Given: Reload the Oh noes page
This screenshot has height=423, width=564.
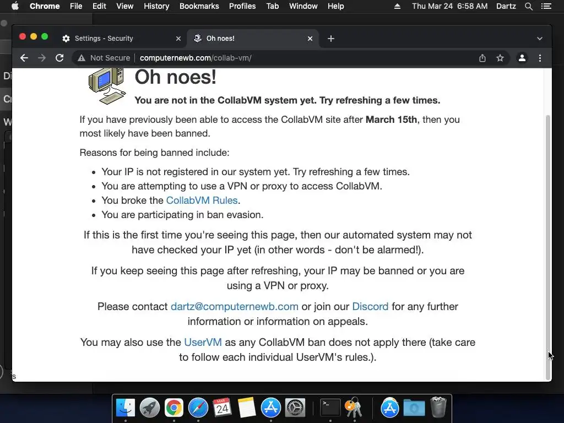Looking at the screenshot, I should tap(59, 58).
